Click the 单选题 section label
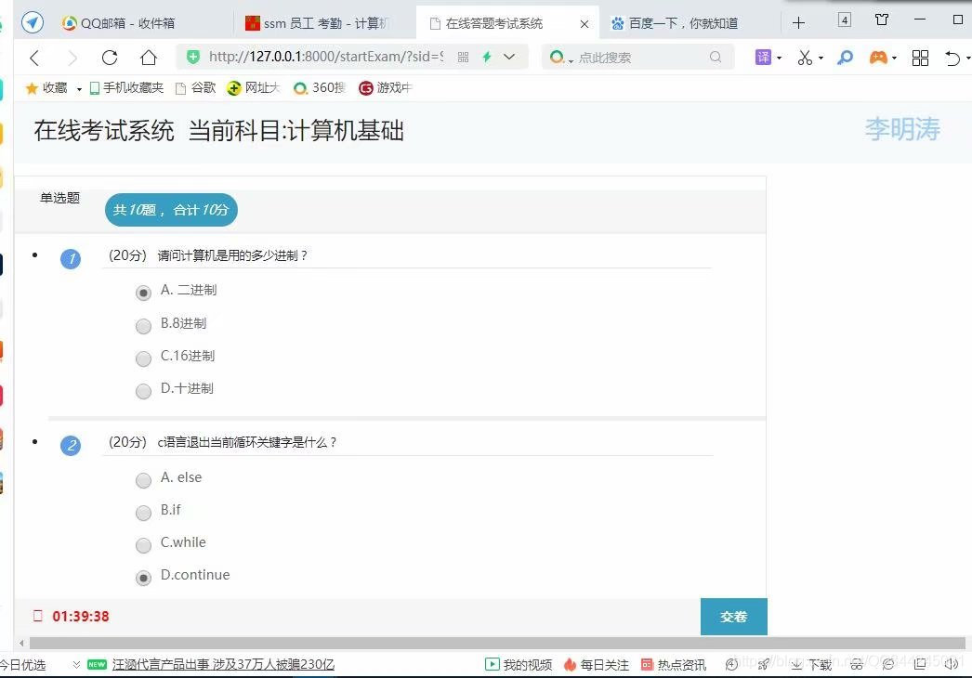The height and width of the screenshot is (678, 972). click(60, 198)
